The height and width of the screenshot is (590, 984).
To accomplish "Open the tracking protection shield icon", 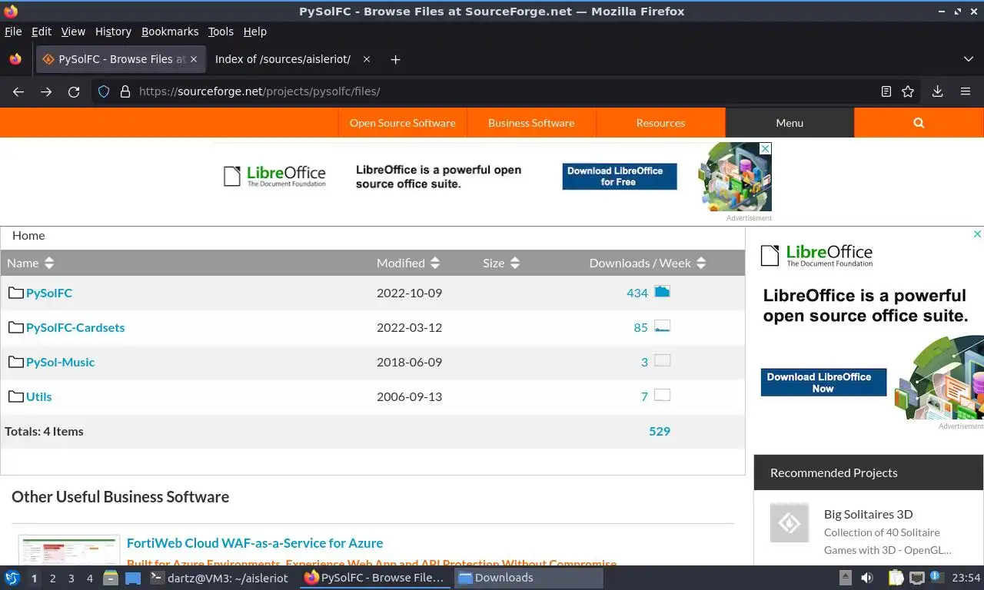I will pos(104,91).
